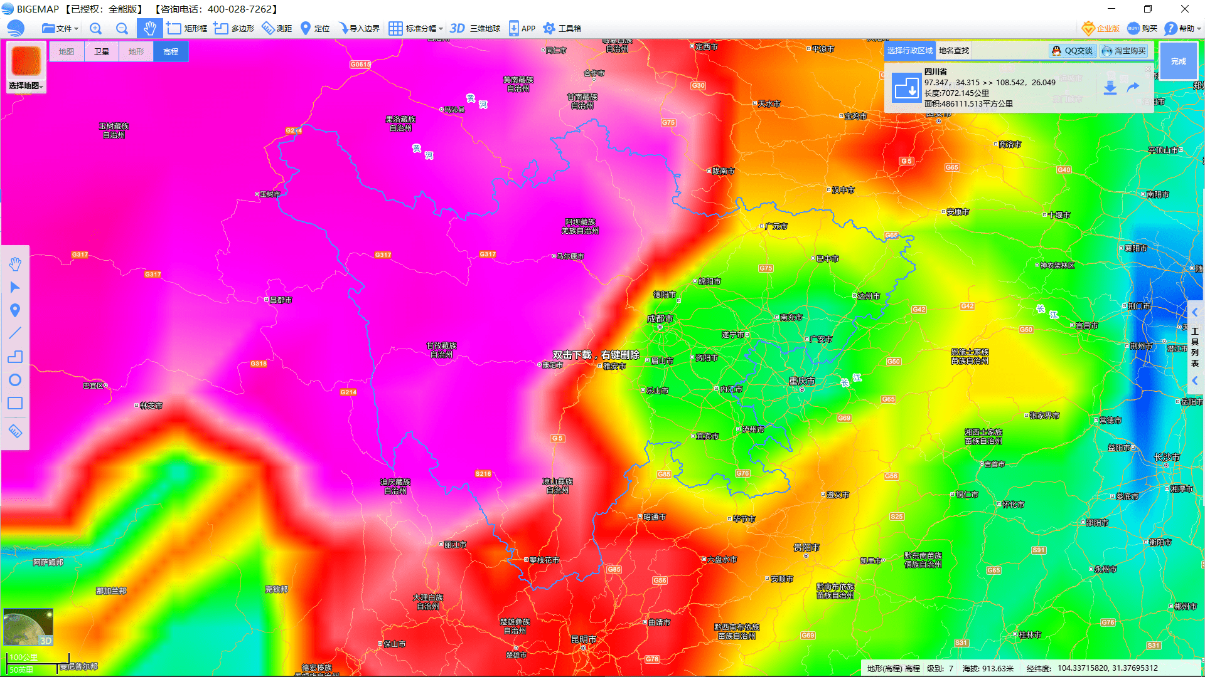The width and height of the screenshot is (1205, 677).
Task: Close the 四川省 info card
Action: (1148, 68)
